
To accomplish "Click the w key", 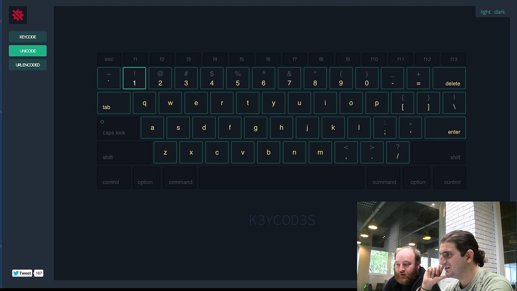I will click(170, 103).
